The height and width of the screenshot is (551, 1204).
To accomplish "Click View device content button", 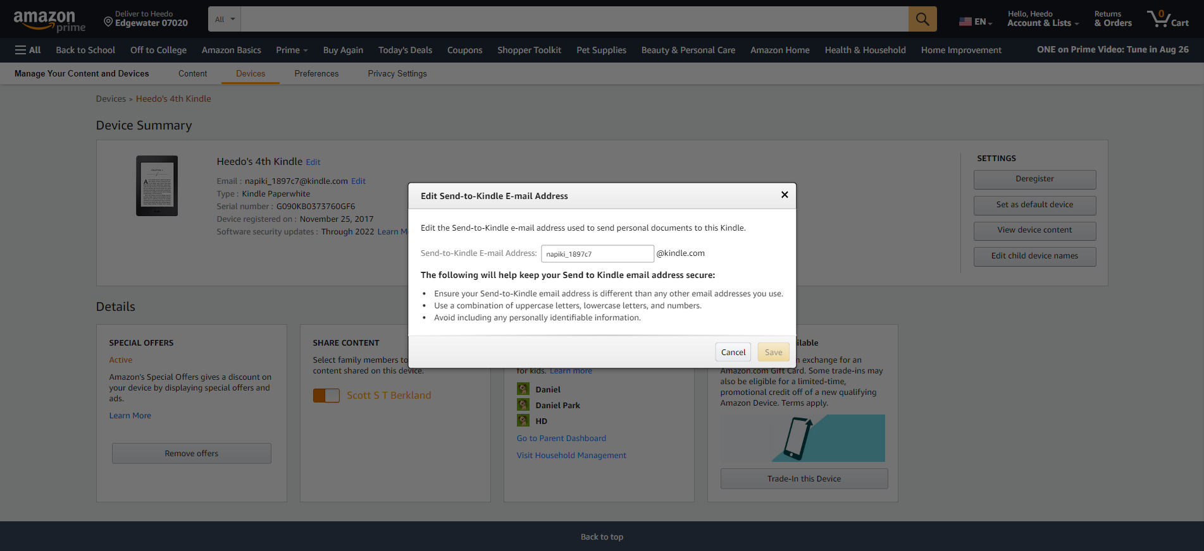I will [1034, 230].
